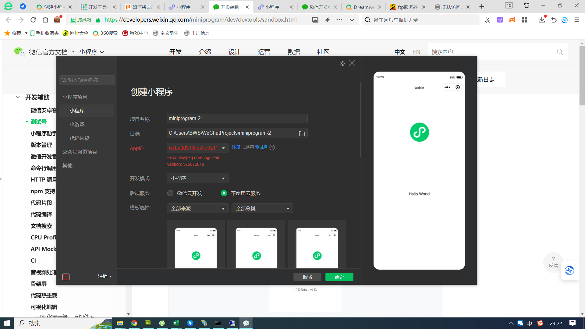The height and width of the screenshot is (329, 585).
Task: Expand the AppID dropdown arrow
Action: [x=223, y=148]
